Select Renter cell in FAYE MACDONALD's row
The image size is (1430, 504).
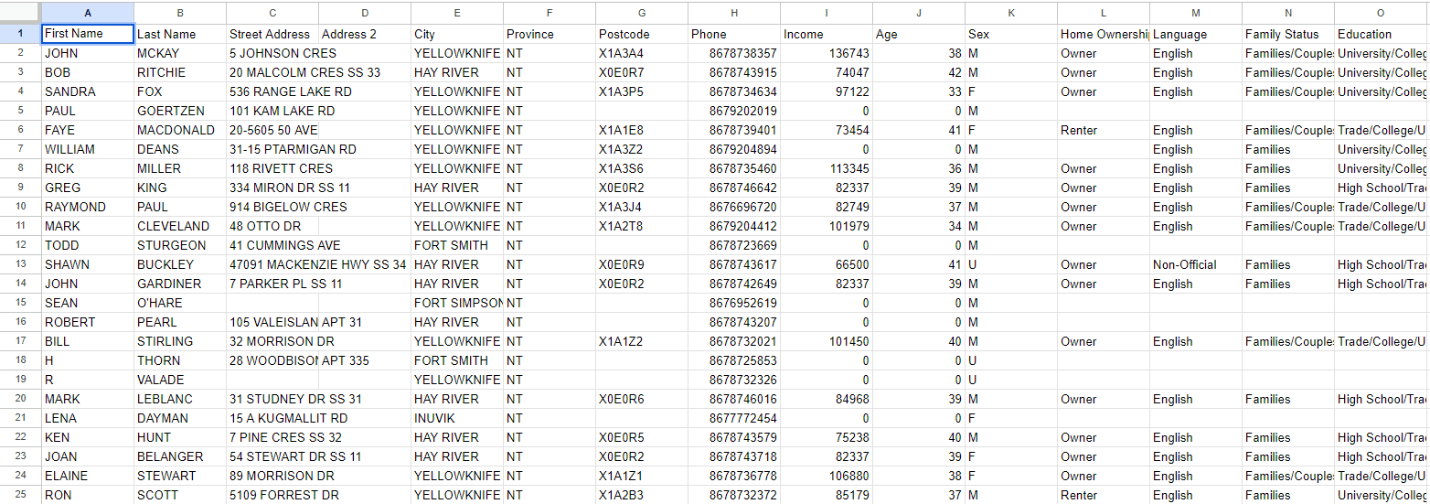1103,130
